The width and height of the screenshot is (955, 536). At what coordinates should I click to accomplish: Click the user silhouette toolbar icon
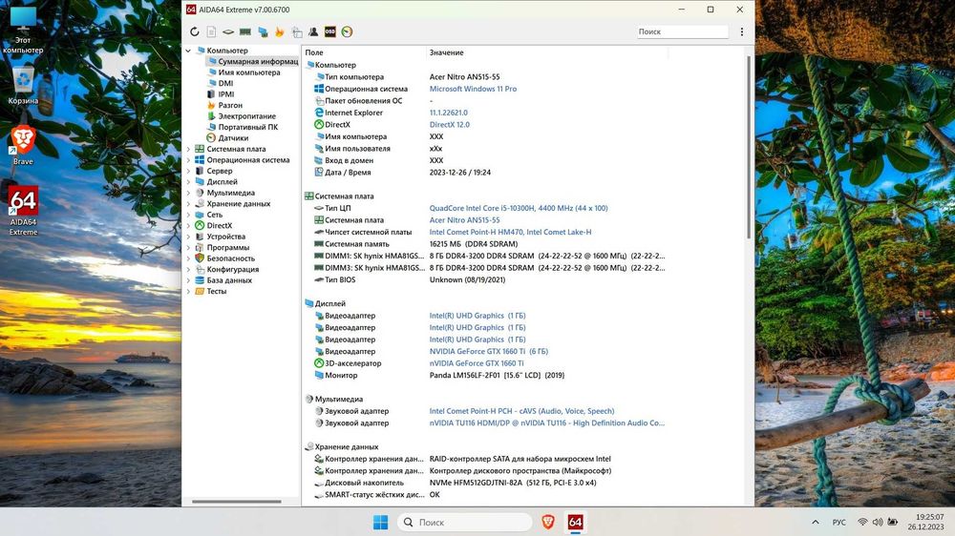point(313,31)
